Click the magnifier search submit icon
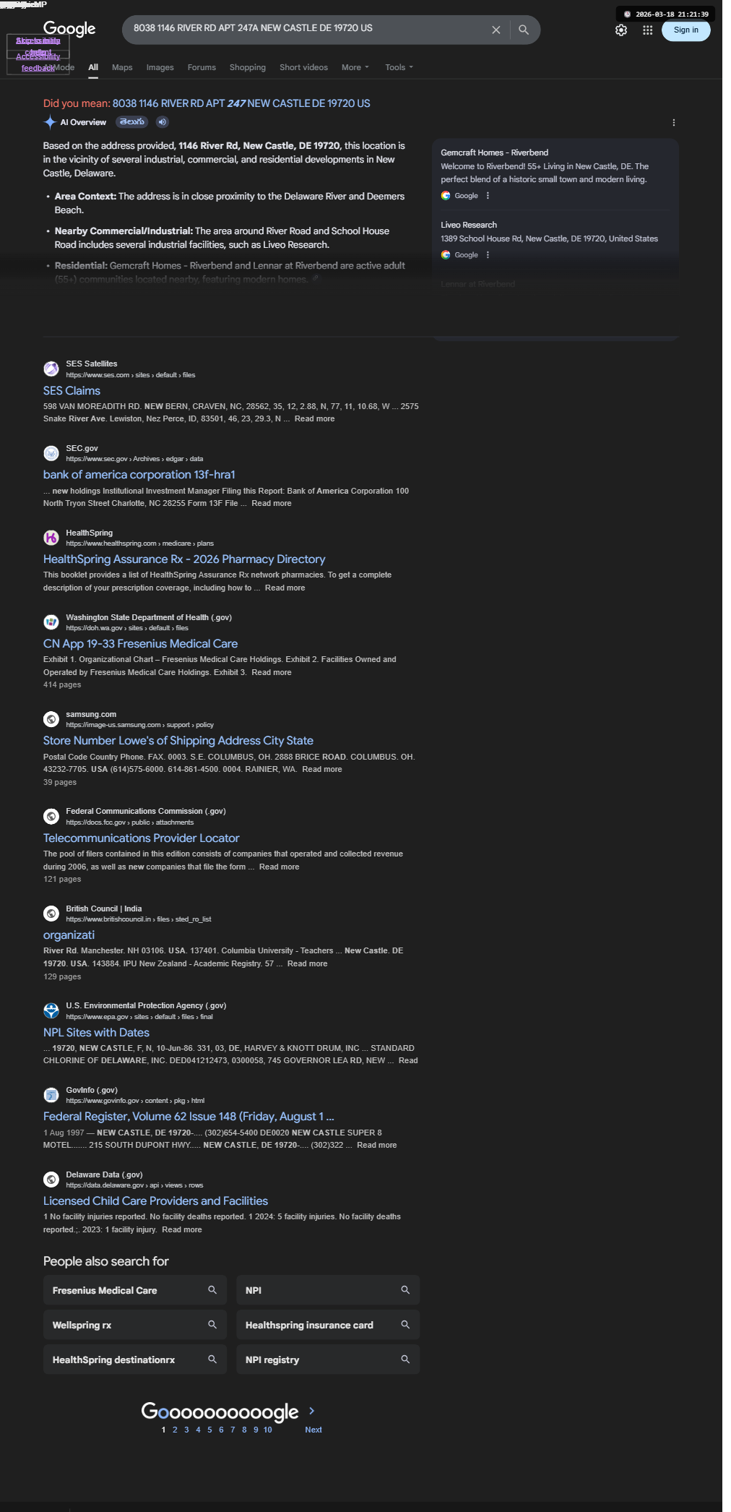This screenshot has height=1512, width=731. (524, 30)
